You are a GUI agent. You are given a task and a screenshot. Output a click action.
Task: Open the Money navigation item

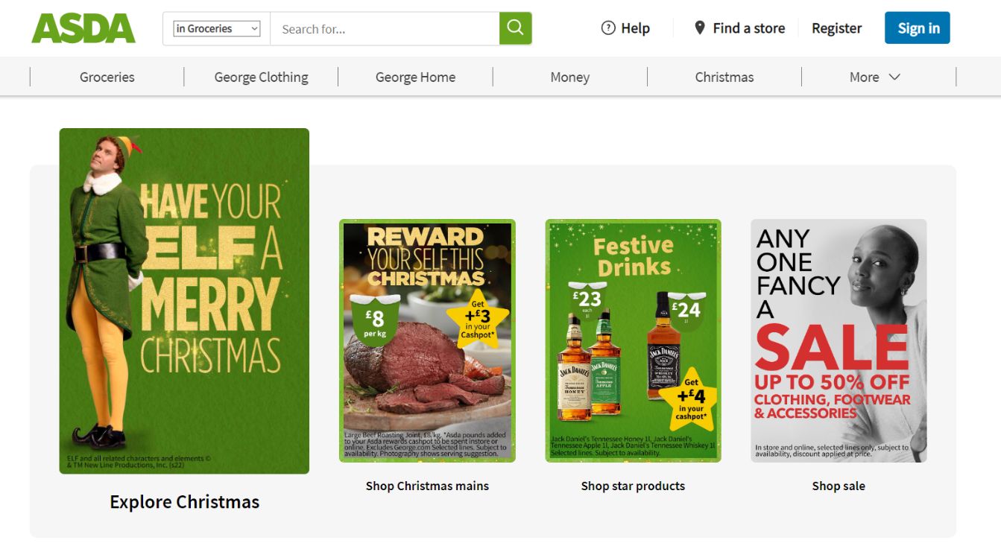click(x=569, y=77)
